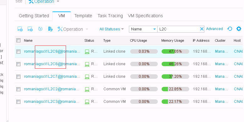Screen dimensions: 244x122
Task: Click the 22.85% memory usage bar
Action: (x=175, y=89)
